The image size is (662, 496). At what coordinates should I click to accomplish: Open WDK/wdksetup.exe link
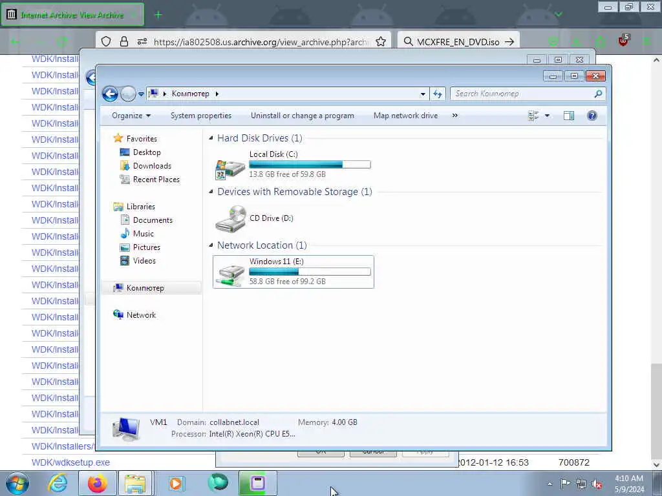tap(70, 462)
